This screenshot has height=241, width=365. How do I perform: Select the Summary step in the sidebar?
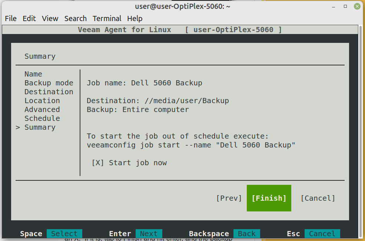coord(40,127)
